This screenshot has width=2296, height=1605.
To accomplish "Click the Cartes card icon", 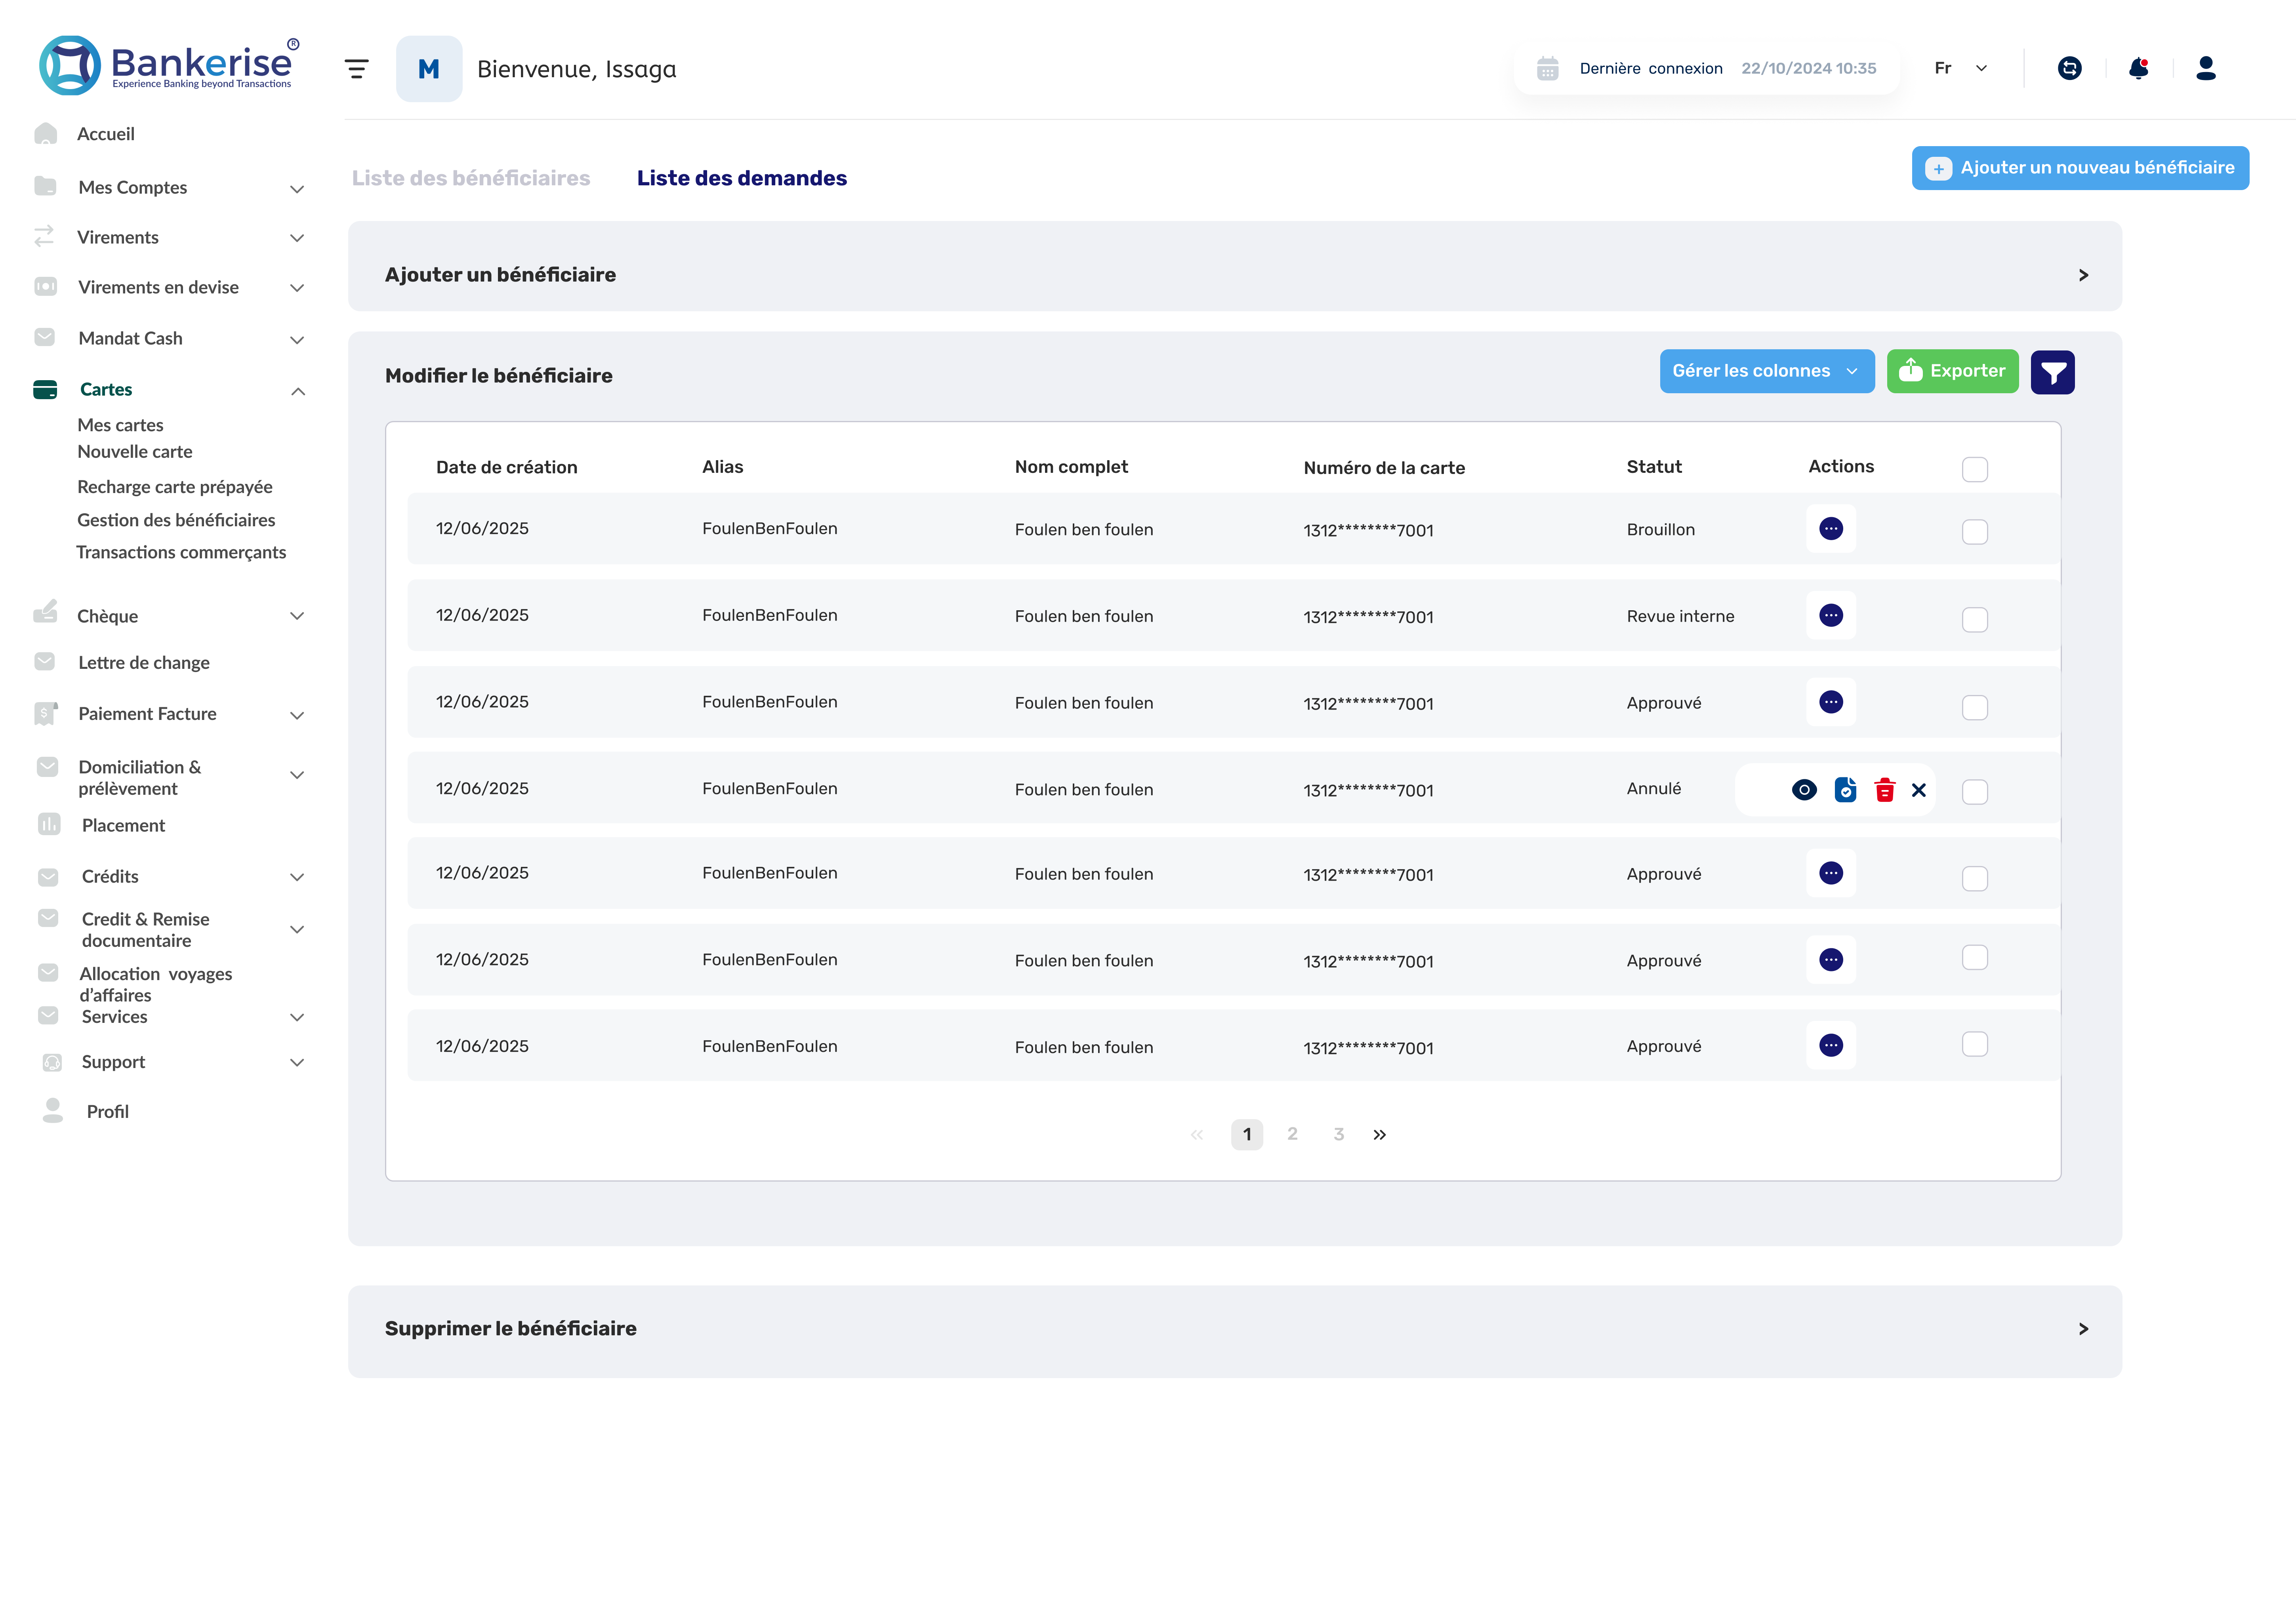I will tap(45, 390).
